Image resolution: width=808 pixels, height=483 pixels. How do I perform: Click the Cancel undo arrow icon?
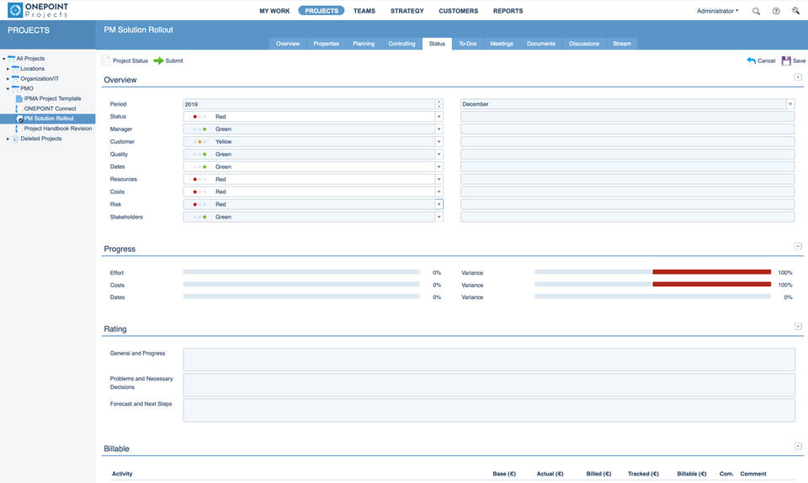tap(752, 60)
